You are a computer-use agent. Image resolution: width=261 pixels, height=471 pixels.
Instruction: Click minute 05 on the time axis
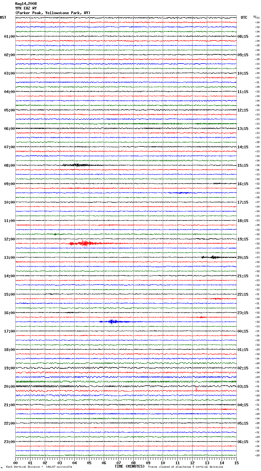point(89,463)
